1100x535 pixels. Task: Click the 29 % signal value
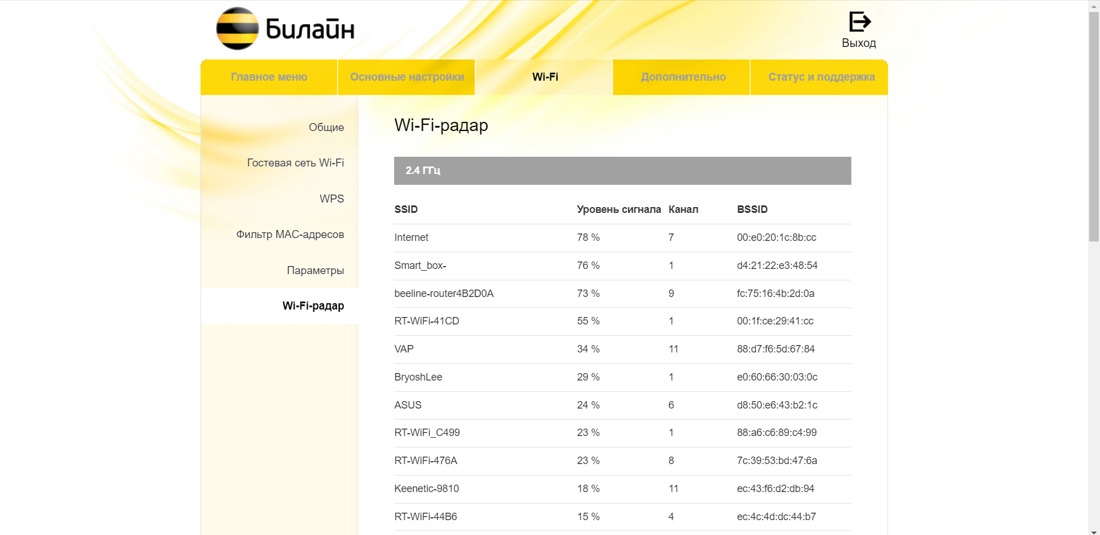(x=588, y=377)
